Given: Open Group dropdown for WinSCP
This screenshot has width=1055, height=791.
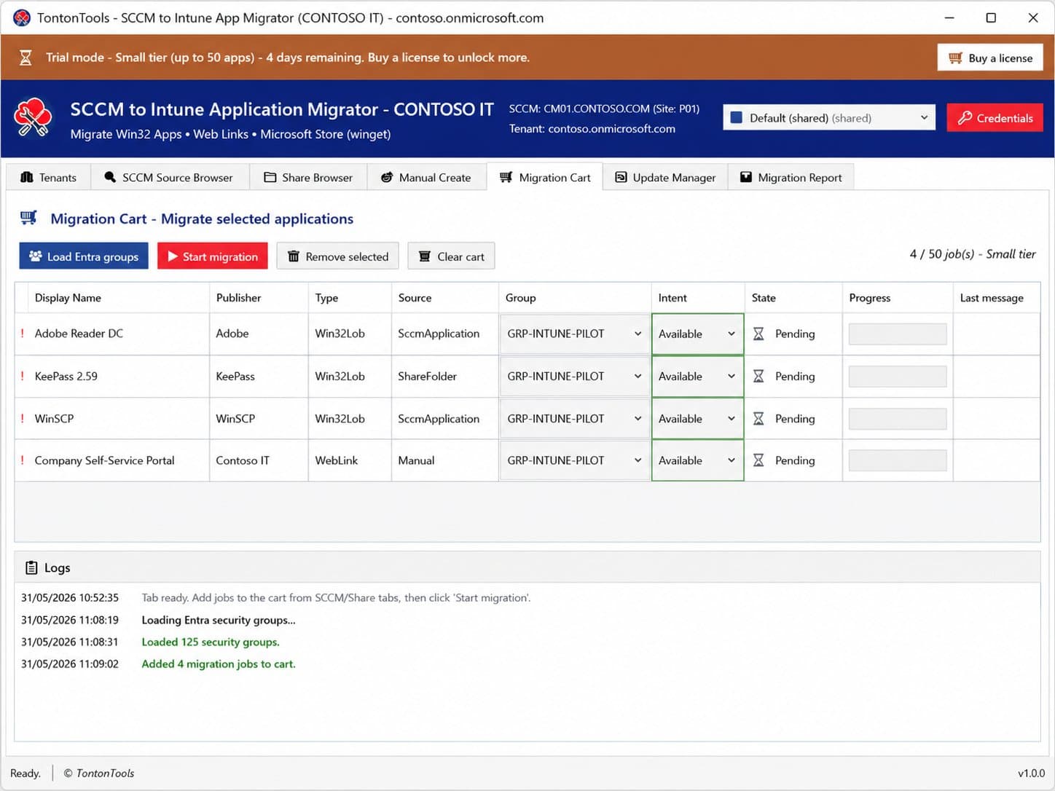Looking at the screenshot, I should tap(575, 418).
